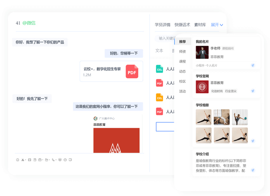Expand the 展开 dropdown
Viewport: 270px width, 196px height.
point(217,25)
